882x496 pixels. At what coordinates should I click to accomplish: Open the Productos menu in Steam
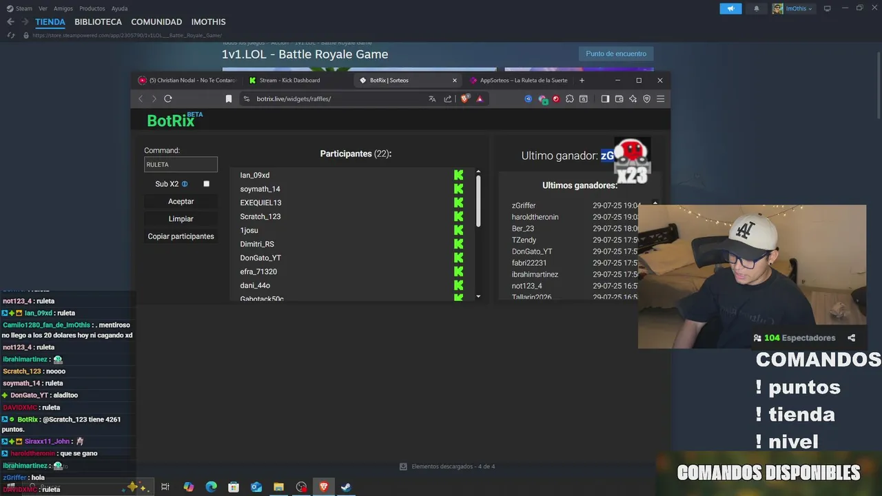click(x=92, y=8)
